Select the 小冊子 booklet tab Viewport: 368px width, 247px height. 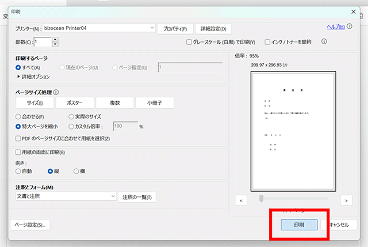tap(155, 103)
